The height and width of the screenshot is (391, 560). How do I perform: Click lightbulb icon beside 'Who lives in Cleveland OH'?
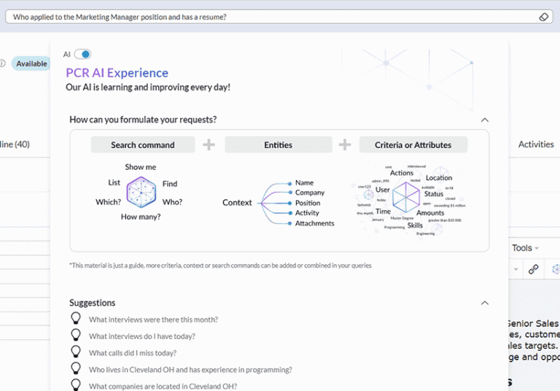76,368
